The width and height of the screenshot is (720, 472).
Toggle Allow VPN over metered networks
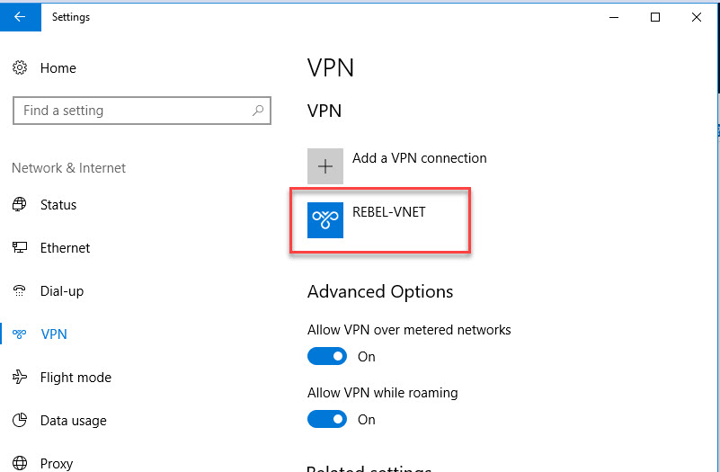327,356
